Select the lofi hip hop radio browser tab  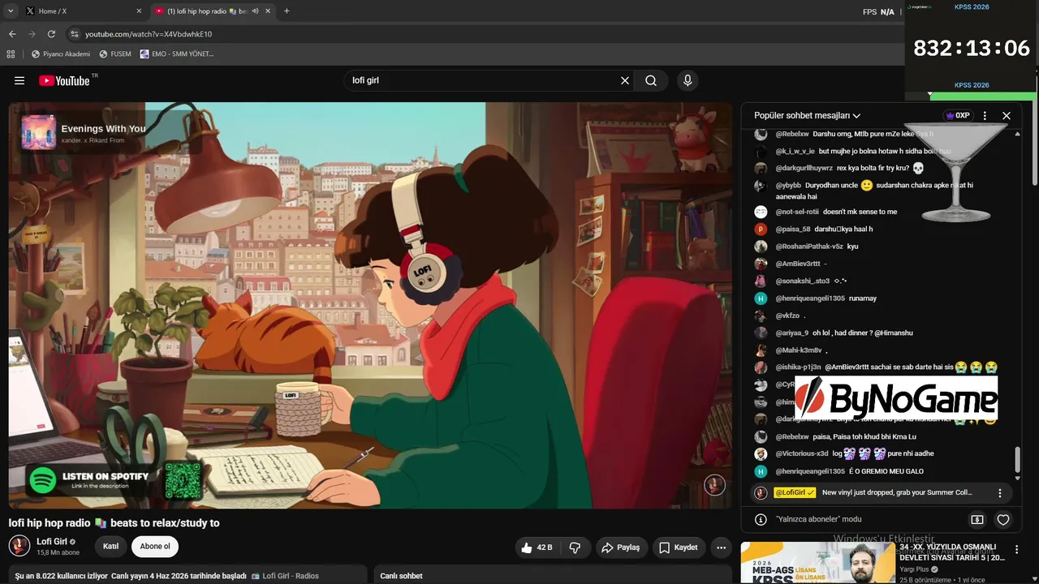213,11
